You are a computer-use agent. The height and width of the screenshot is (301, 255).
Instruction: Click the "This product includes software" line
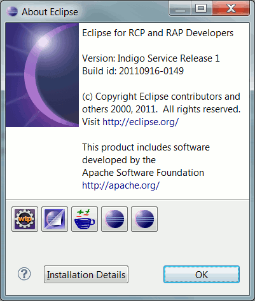click(x=146, y=147)
